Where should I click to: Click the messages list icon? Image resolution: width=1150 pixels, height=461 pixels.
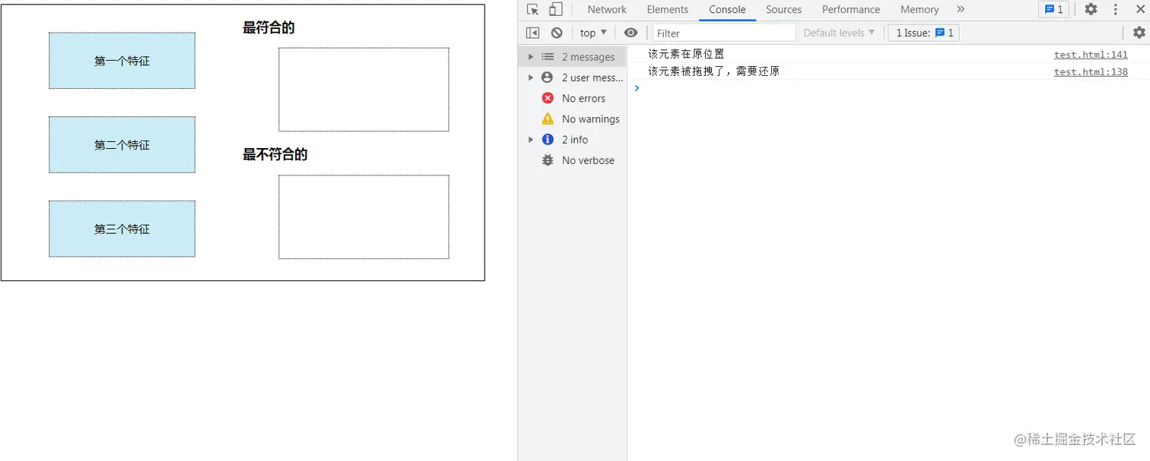pyautogui.click(x=548, y=57)
